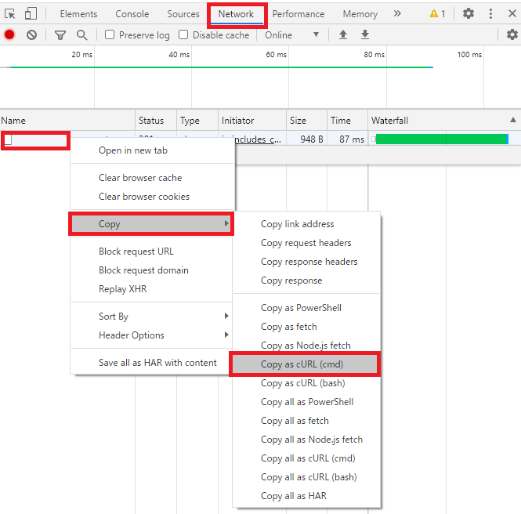The width and height of the screenshot is (521, 514).
Task: Click the warning count badge
Action: click(437, 13)
